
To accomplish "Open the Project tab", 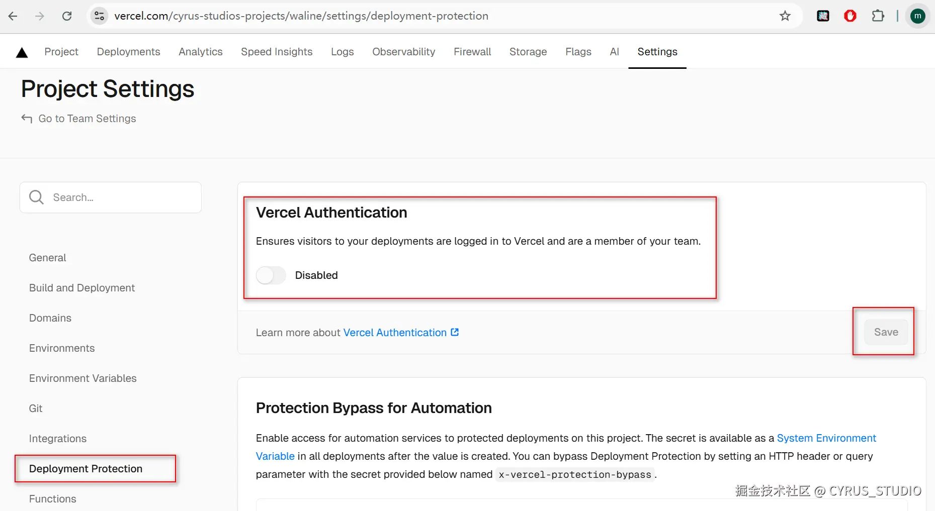I will (61, 52).
